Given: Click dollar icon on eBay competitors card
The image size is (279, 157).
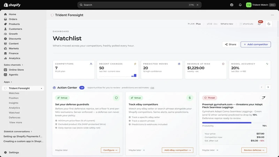Looking at the screenshot, I should click(x=190, y=98).
